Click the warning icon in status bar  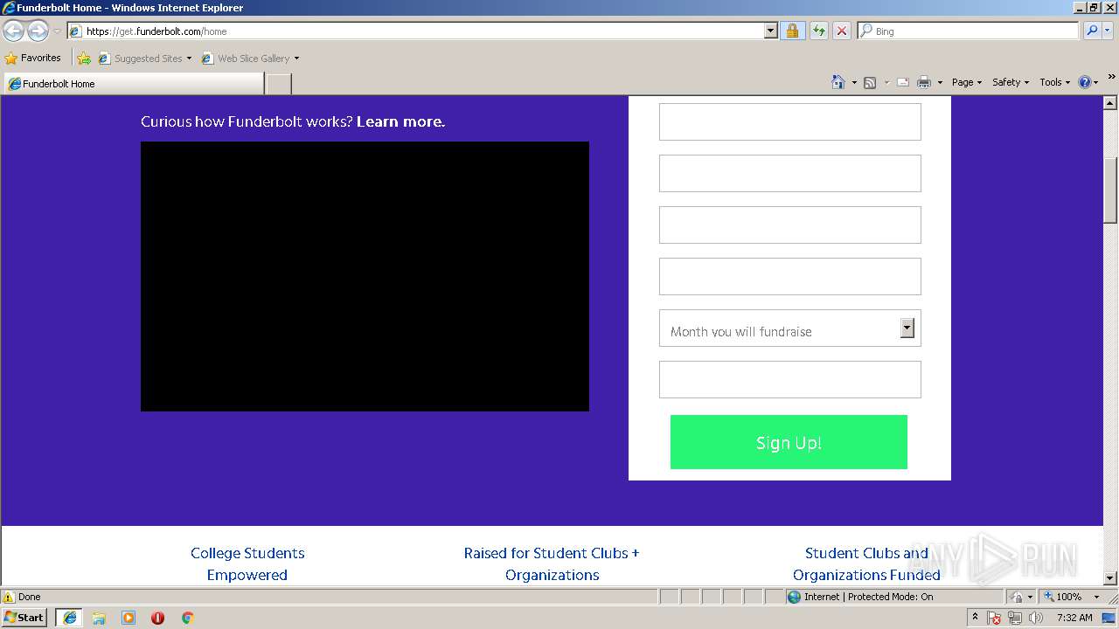click(9, 597)
